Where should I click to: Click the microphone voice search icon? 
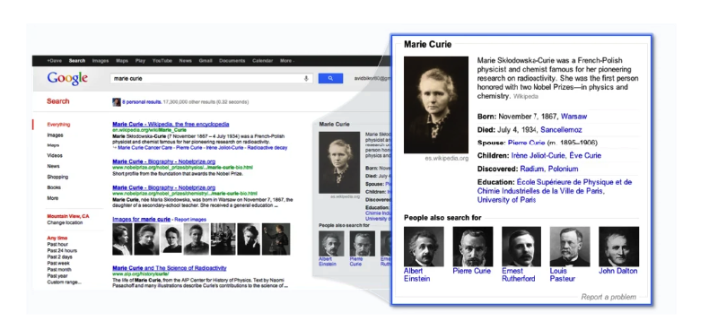[306, 78]
